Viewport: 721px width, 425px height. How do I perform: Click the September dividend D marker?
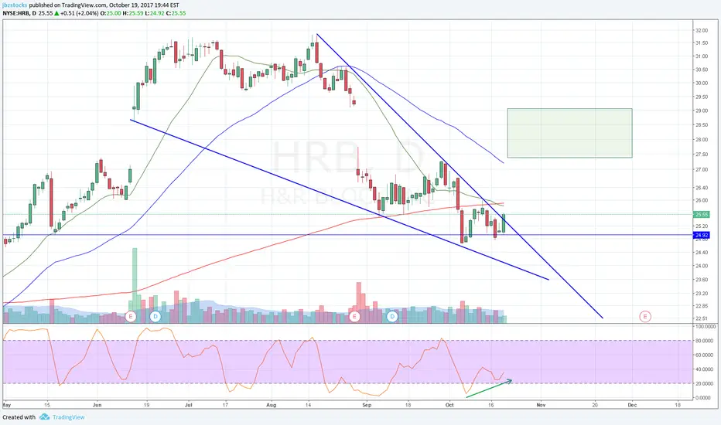pyautogui.click(x=392, y=317)
